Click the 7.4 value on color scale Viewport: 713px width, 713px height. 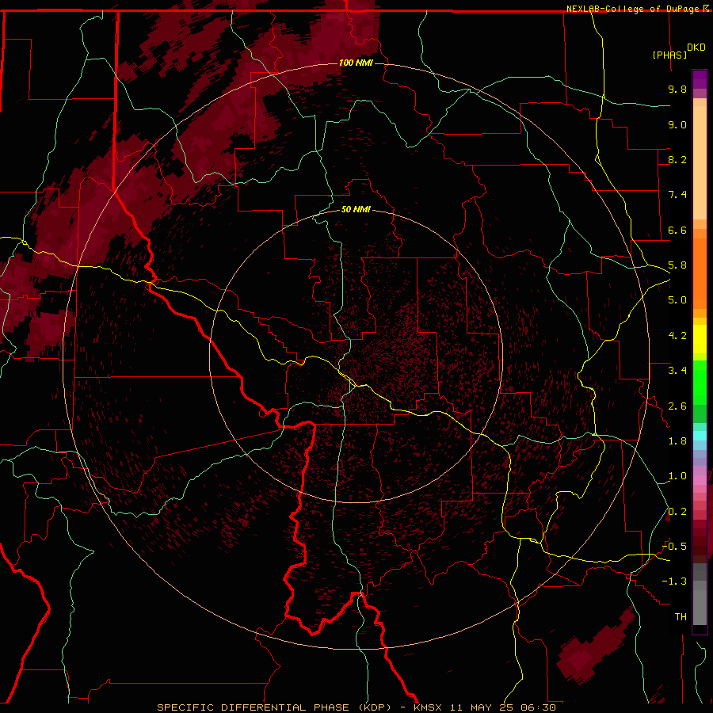677,195
